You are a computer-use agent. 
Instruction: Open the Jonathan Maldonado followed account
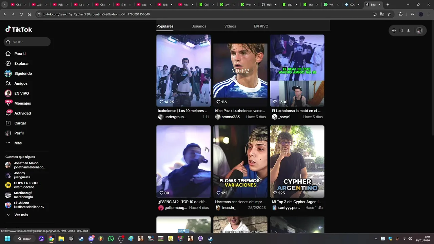coord(25,165)
